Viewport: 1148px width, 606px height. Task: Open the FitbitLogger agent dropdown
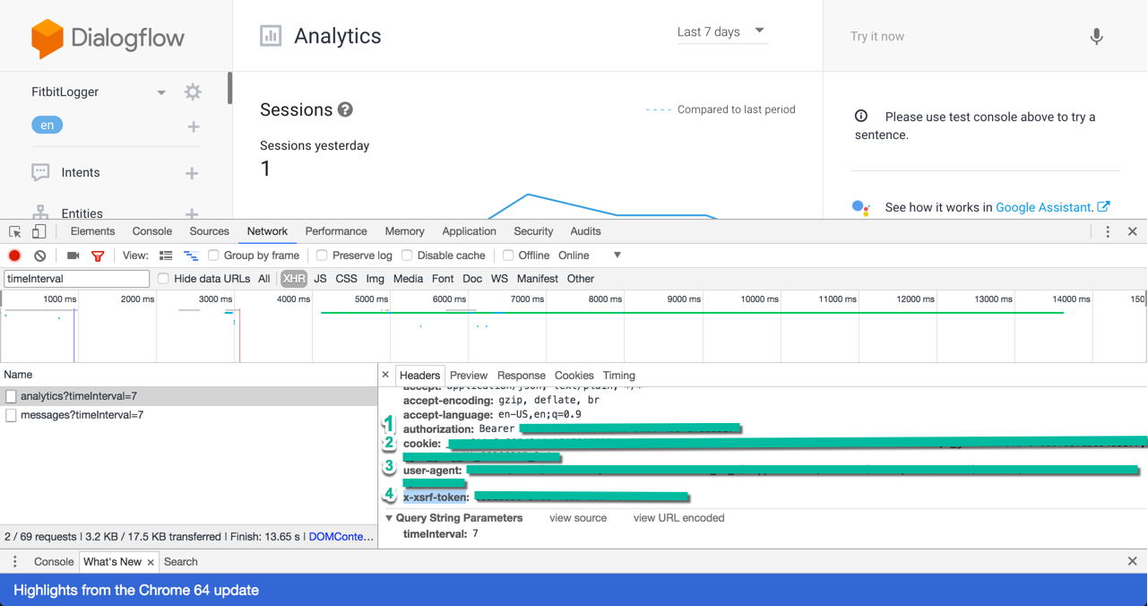click(x=161, y=92)
